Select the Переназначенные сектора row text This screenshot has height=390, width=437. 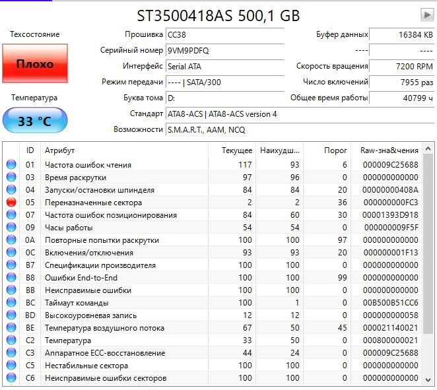[x=93, y=203]
